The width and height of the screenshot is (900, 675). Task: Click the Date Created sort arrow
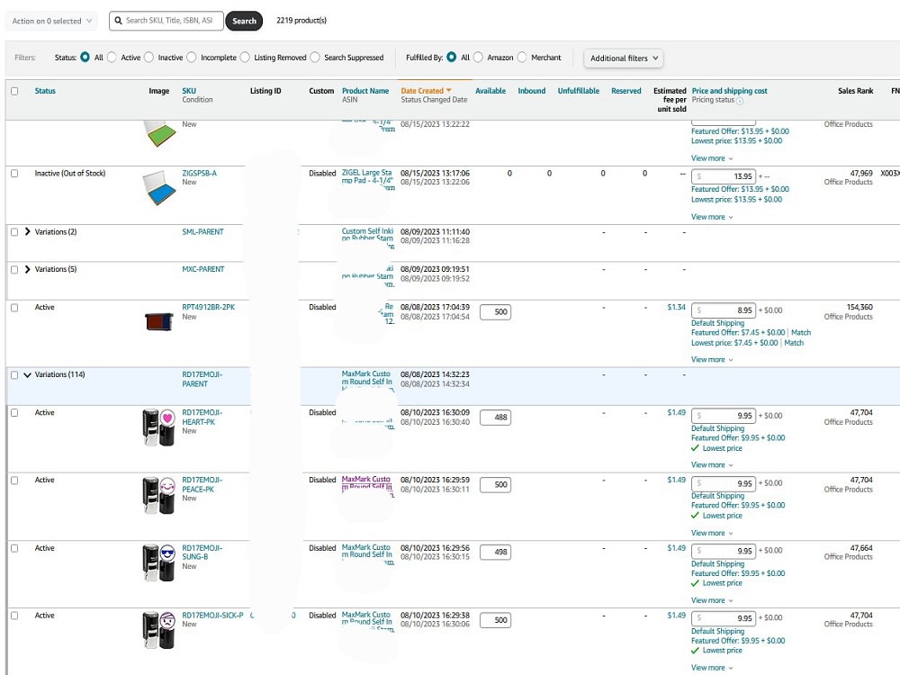449,91
